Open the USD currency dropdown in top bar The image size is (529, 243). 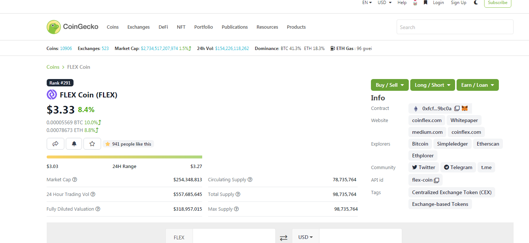pos(385,3)
